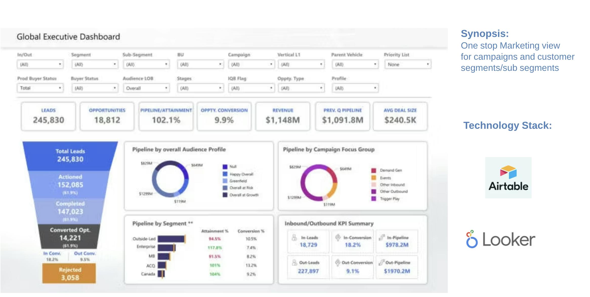
Task: Click the In-Leads person icon
Action: point(294,238)
